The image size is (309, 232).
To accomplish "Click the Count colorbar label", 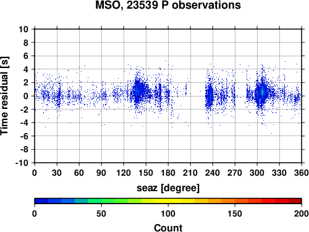I will 168,228.
